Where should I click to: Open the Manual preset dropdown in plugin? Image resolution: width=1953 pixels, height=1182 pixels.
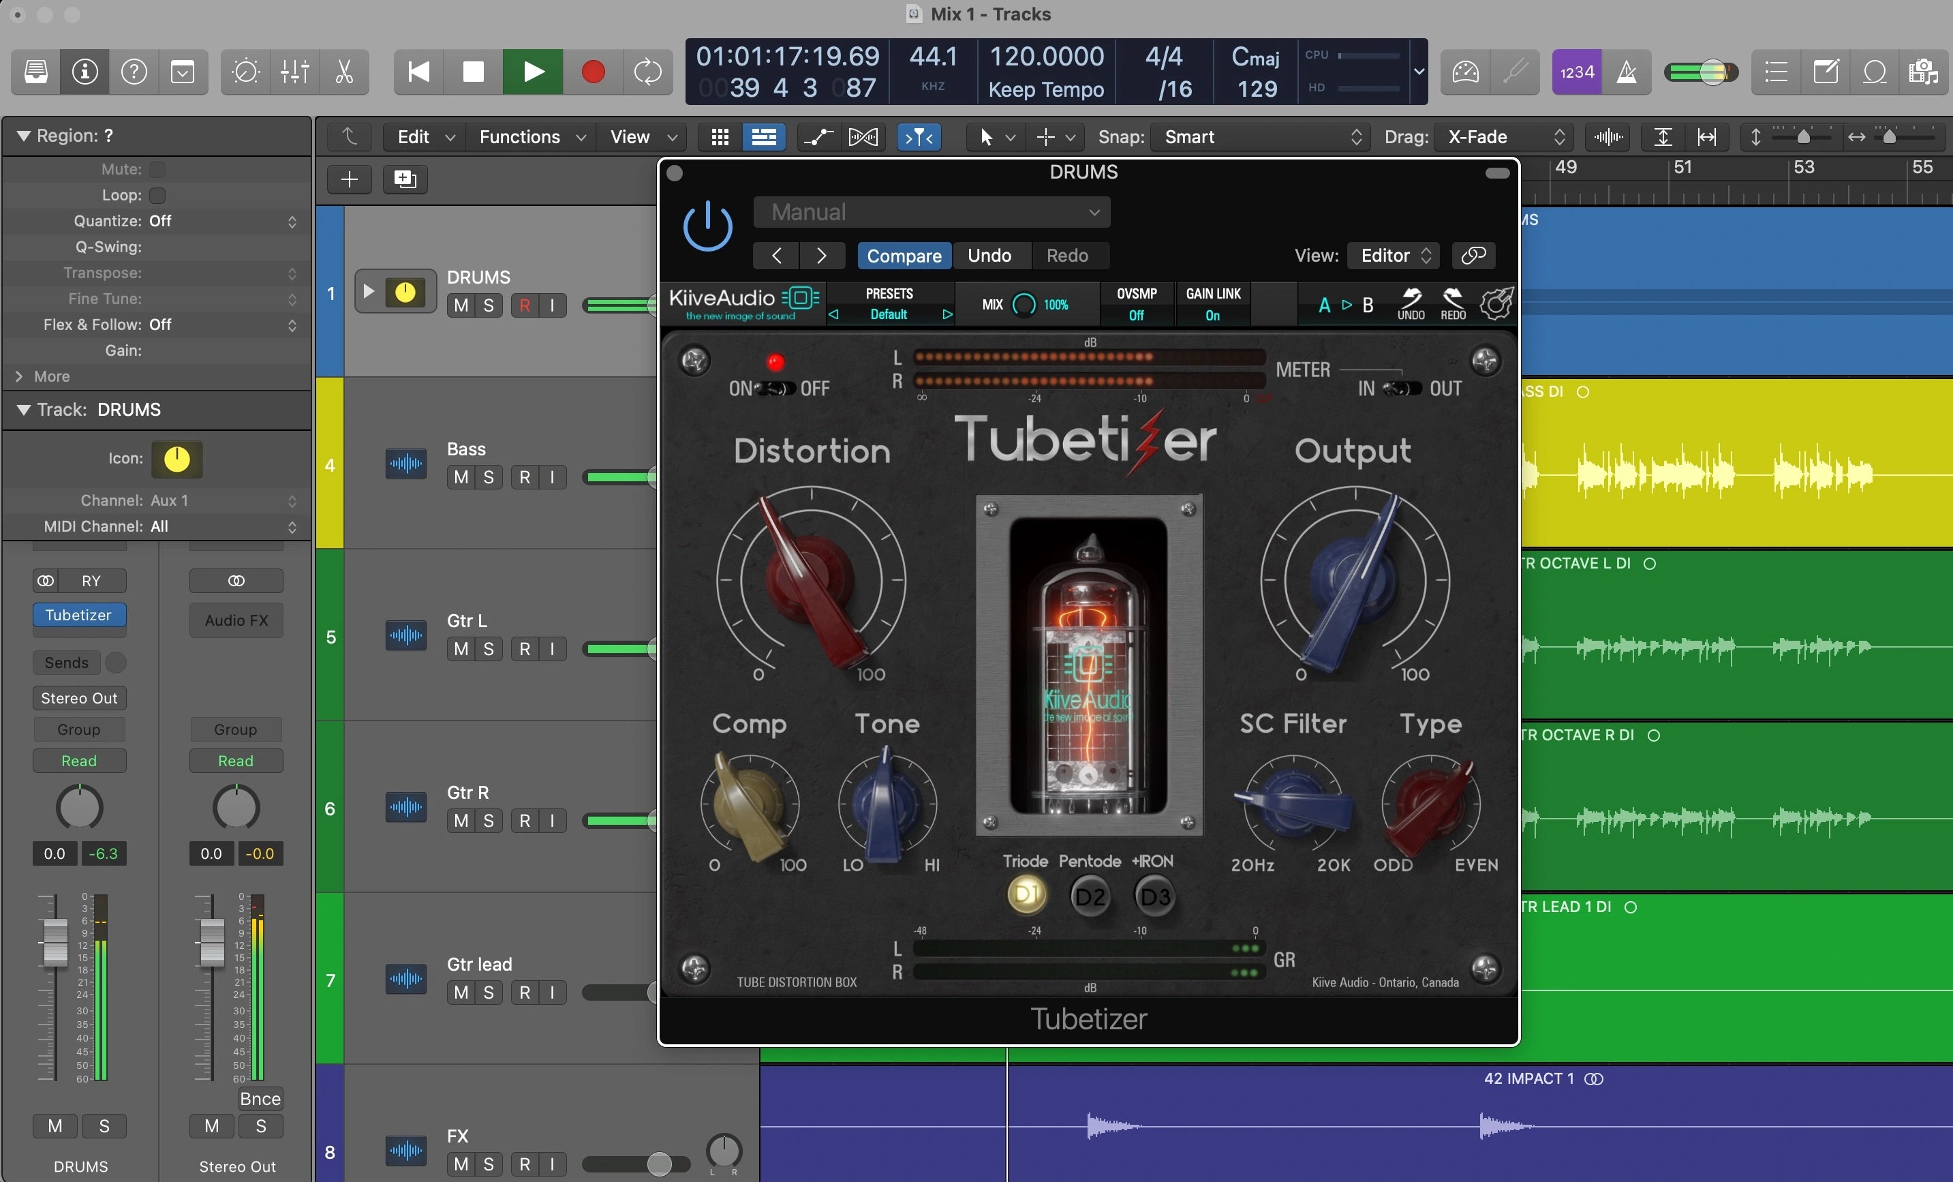pyautogui.click(x=932, y=213)
